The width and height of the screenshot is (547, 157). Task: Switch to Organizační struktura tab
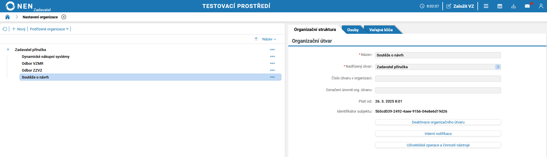(315, 30)
